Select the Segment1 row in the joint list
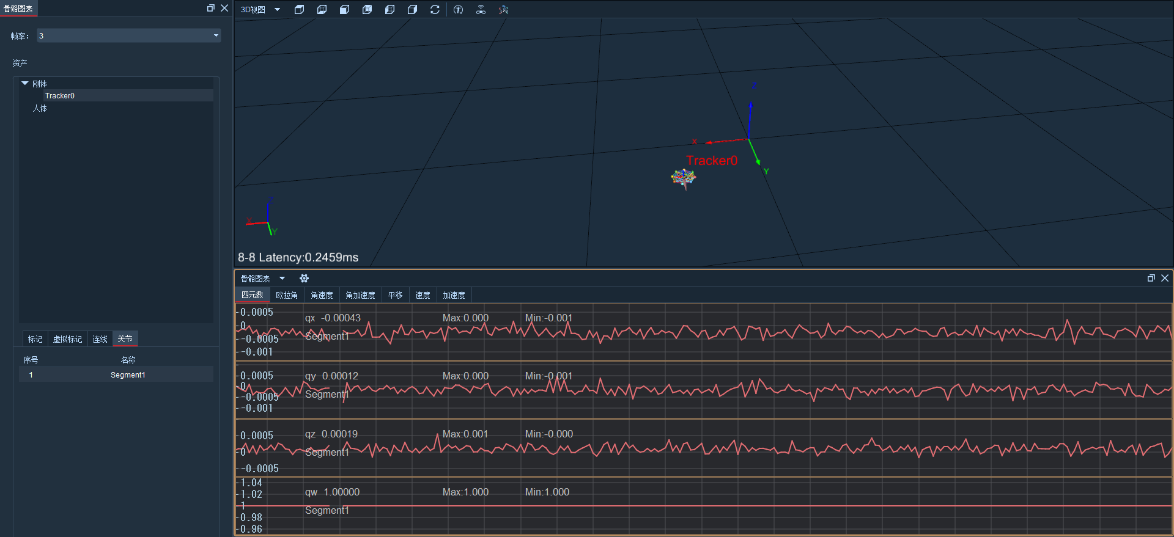 (116, 374)
